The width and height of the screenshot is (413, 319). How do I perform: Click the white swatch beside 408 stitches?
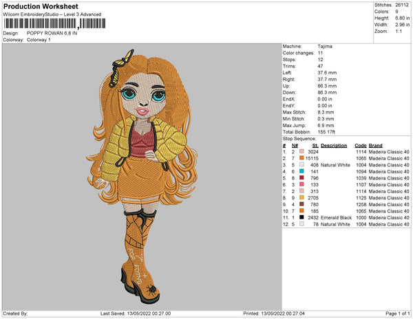coord(301,164)
